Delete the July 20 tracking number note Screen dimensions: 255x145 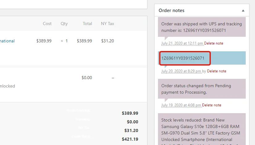(x=216, y=71)
